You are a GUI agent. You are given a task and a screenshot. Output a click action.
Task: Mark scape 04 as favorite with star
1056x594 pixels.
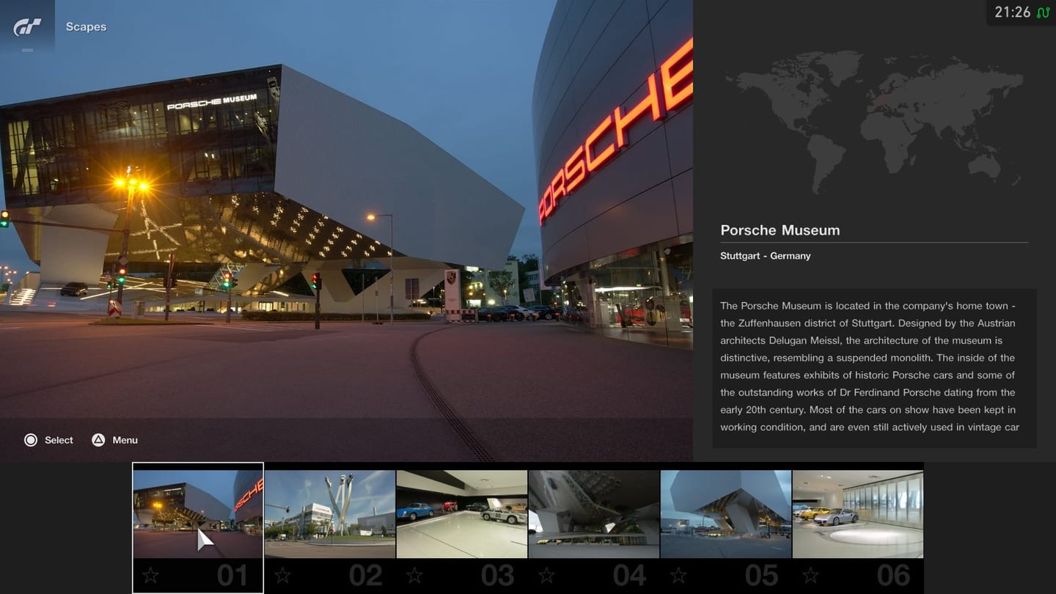click(x=546, y=576)
